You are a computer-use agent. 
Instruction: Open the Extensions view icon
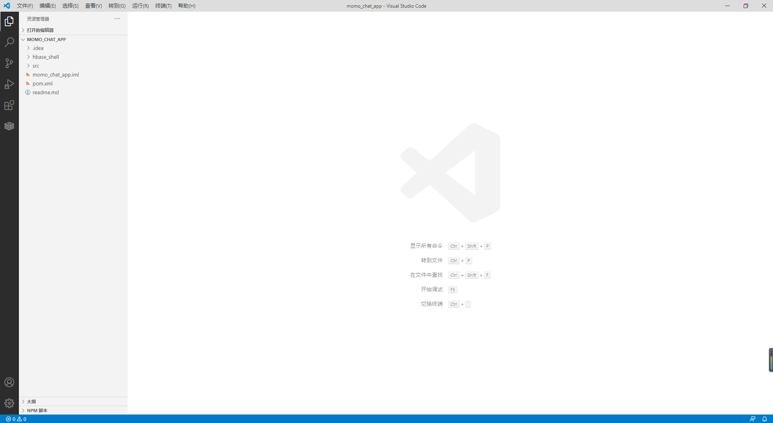[x=9, y=105]
